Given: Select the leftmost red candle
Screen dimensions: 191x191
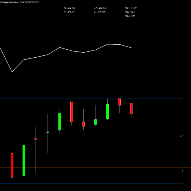Looking at the screenshot, I should point(12,165).
